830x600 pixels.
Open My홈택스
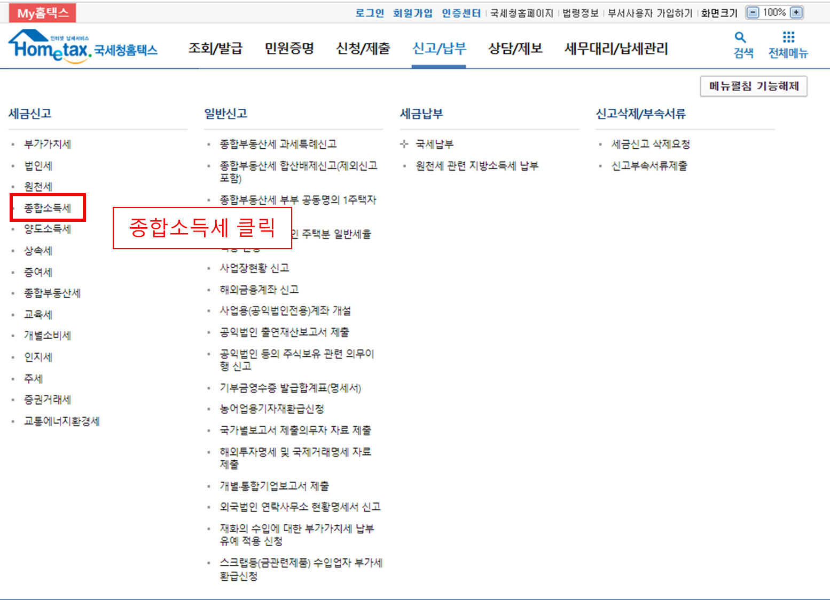pos(42,12)
